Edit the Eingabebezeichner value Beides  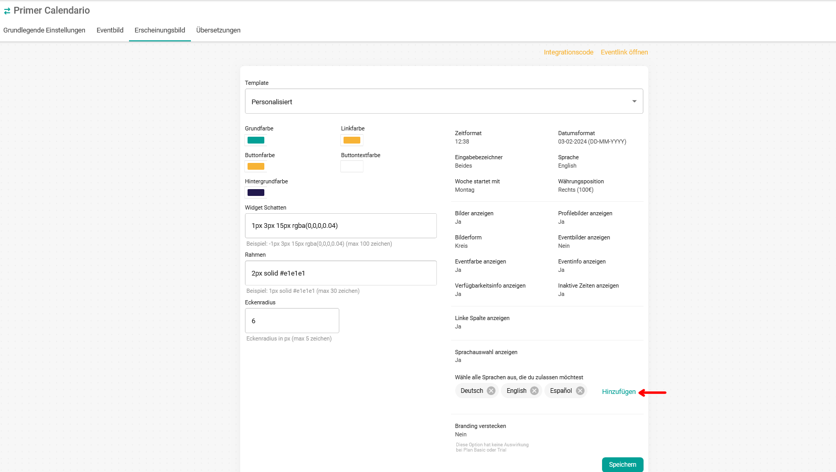(x=464, y=166)
